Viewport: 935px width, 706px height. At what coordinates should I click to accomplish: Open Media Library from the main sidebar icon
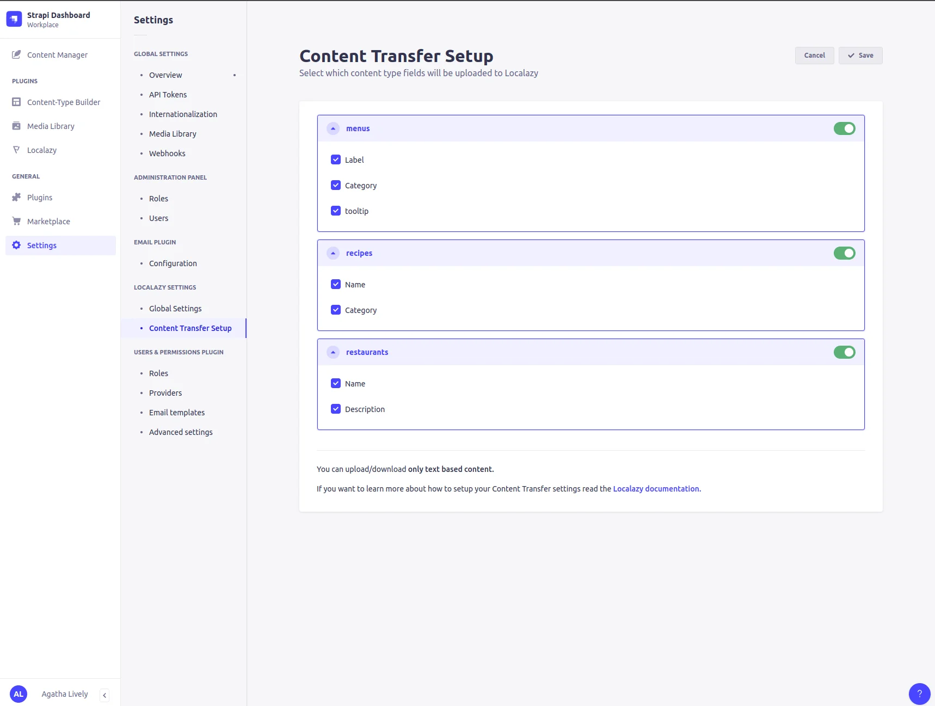click(16, 126)
